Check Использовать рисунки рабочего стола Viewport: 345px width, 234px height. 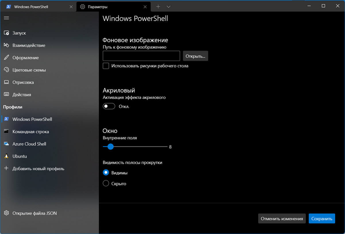pyautogui.click(x=106, y=66)
